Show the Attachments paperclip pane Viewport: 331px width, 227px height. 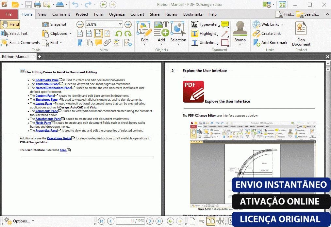pyautogui.click(x=107, y=42)
